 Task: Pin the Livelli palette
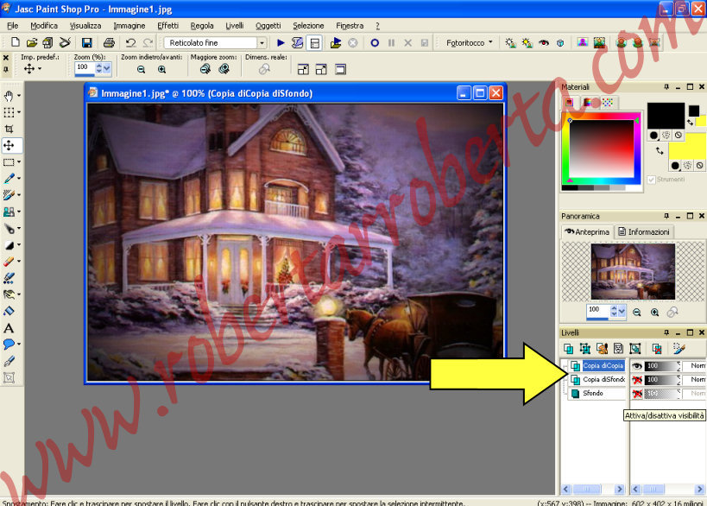click(x=666, y=332)
